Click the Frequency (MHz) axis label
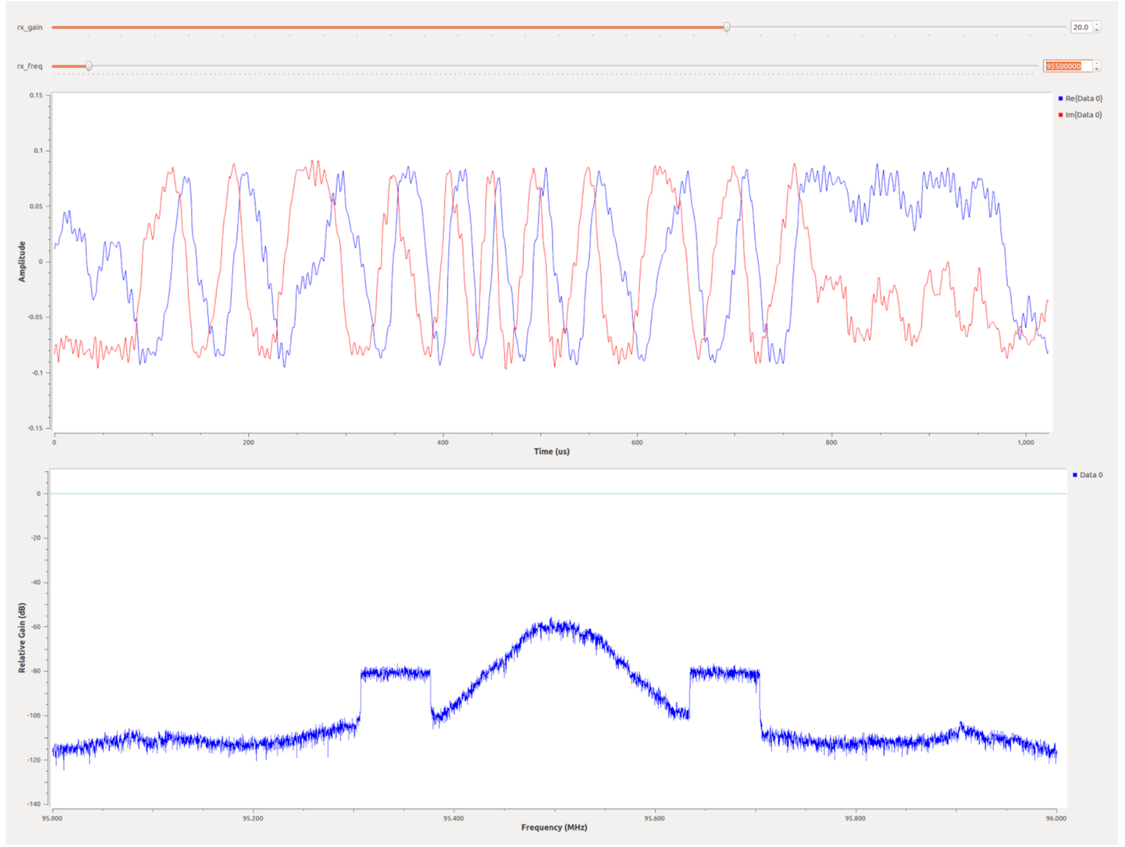The height and width of the screenshot is (847, 1125). tap(553, 827)
